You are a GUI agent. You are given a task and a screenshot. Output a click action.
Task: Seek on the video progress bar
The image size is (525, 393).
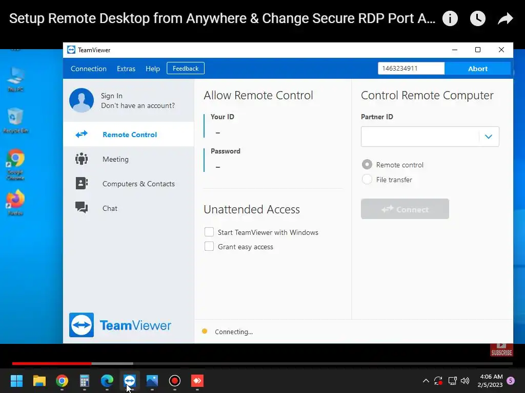pos(262,363)
